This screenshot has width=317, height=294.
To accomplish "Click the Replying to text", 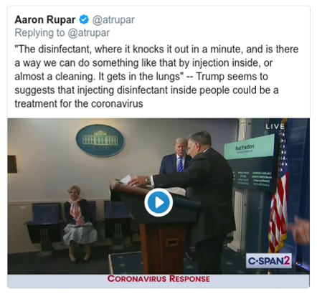I will point(39,33).
